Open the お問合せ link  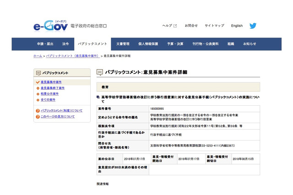[x=191, y=26]
